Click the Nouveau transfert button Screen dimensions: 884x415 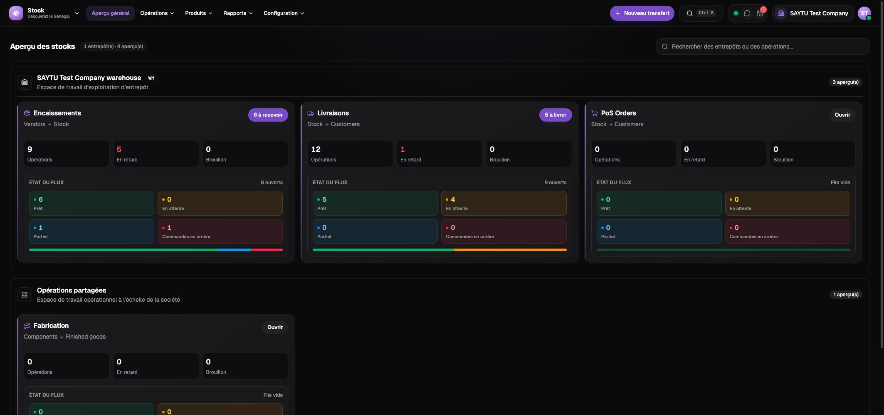[642, 13]
